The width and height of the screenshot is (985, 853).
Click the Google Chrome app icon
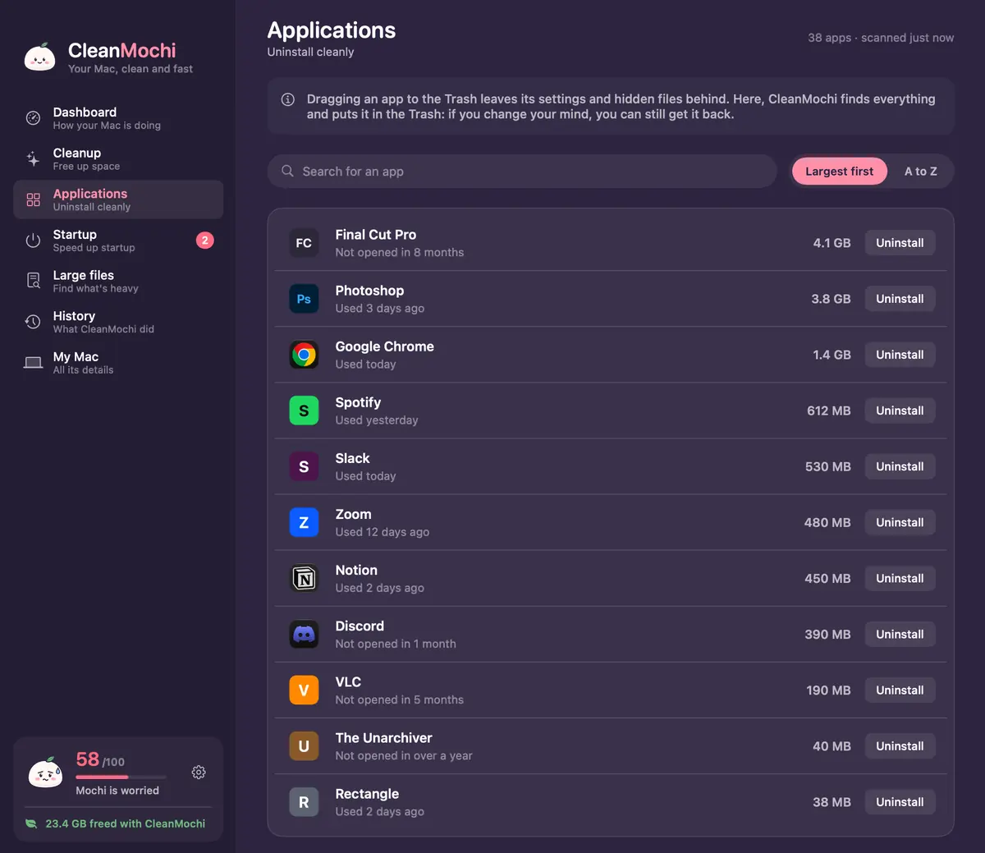coord(304,355)
